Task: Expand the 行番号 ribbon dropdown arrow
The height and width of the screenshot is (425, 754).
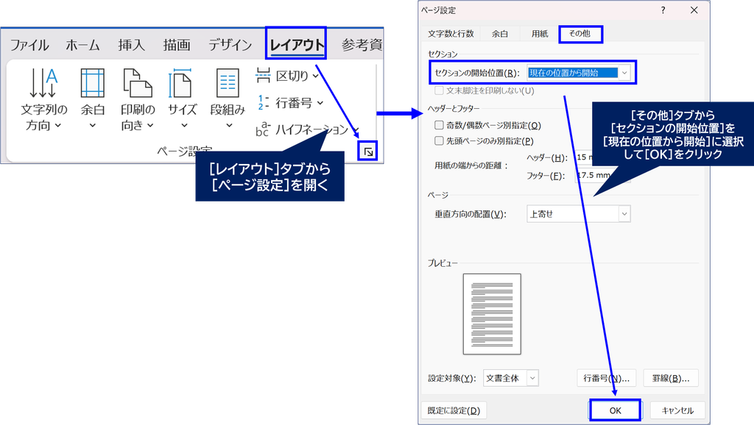Action: tap(320, 103)
